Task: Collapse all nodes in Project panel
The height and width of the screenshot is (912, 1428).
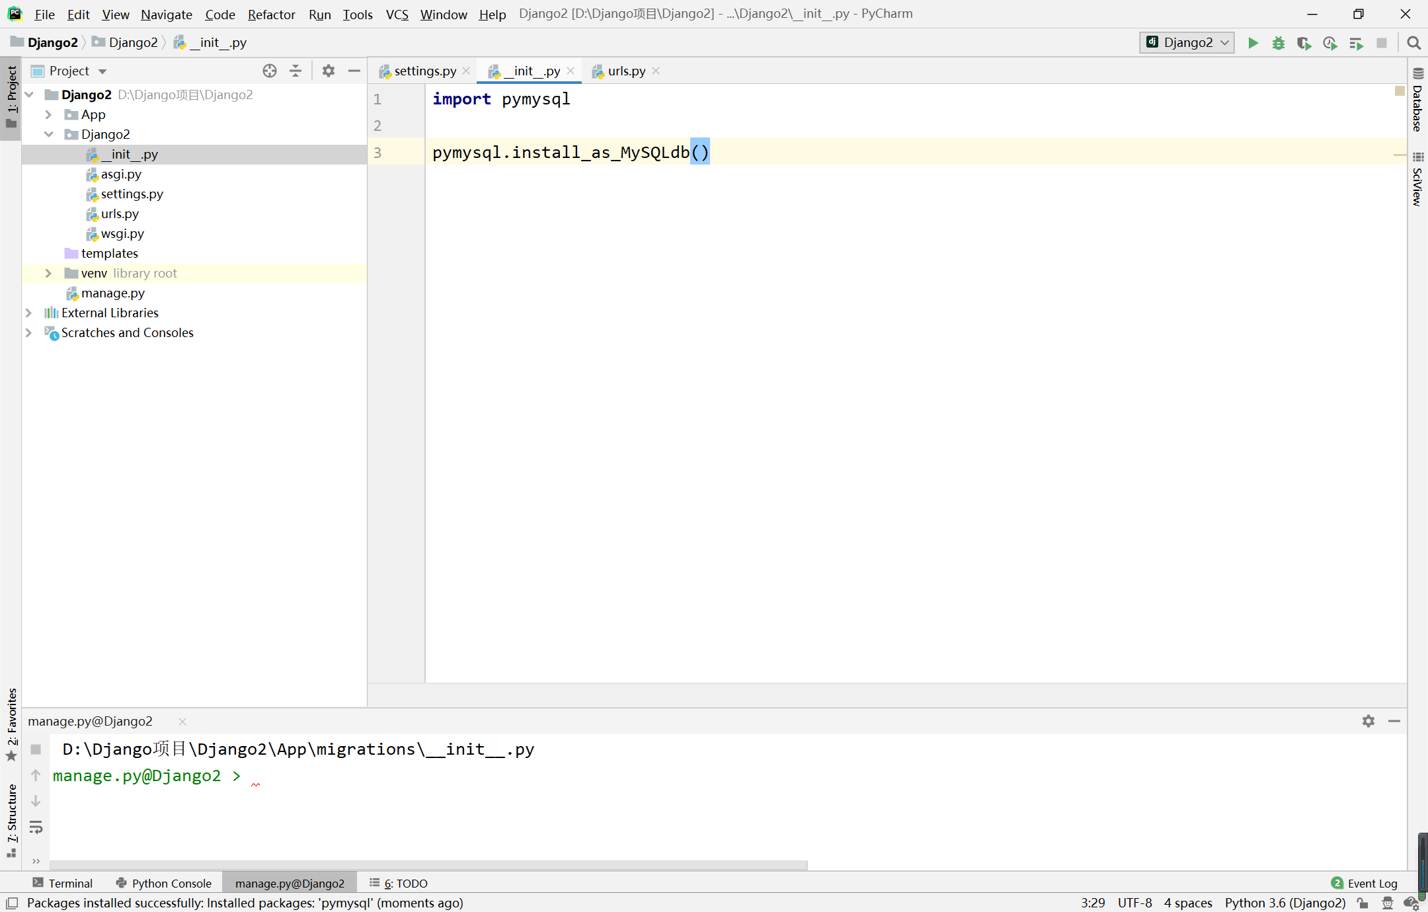Action: [296, 71]
